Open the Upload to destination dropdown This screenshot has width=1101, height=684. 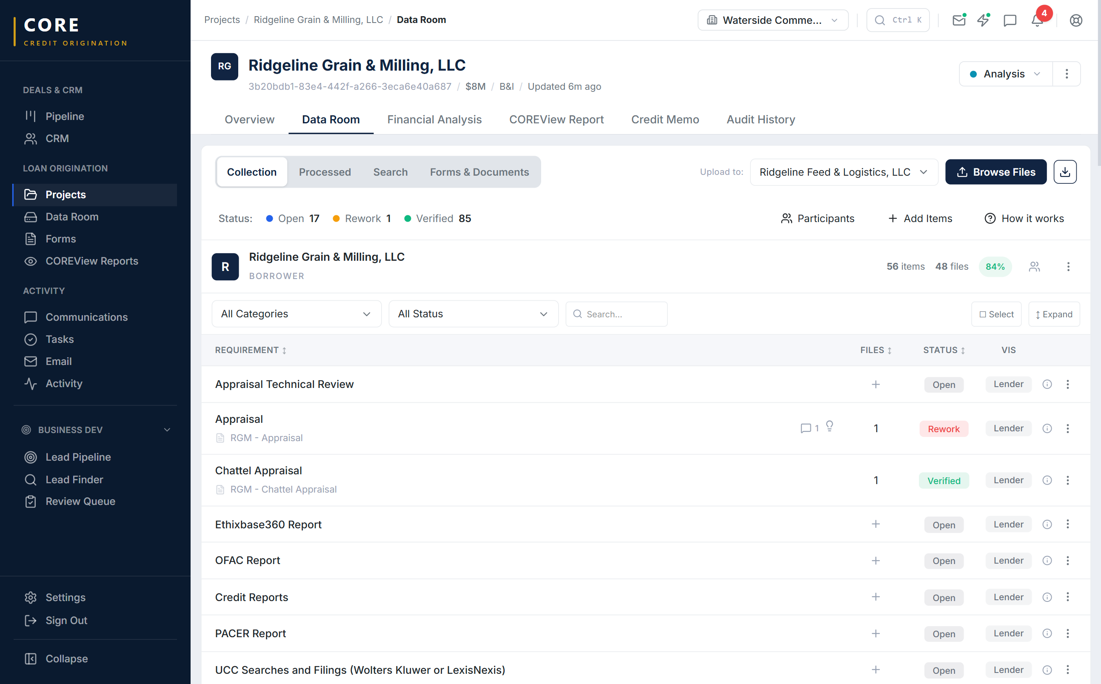843,172
